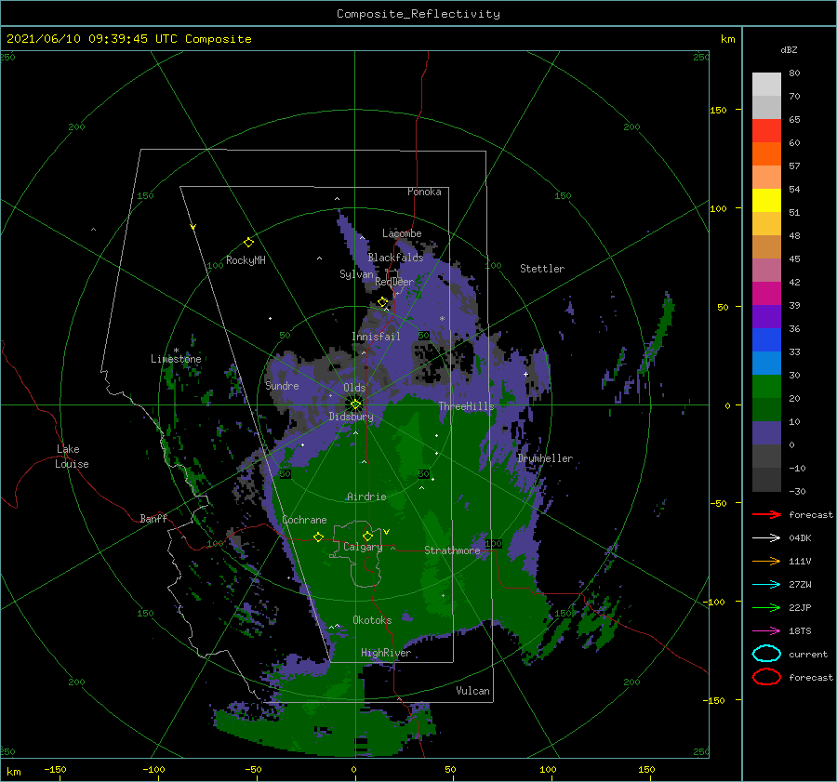This screenshot has height=782, width=837.
Task: Click the orange 111V arrow legend icon
Action: point(766,561)
